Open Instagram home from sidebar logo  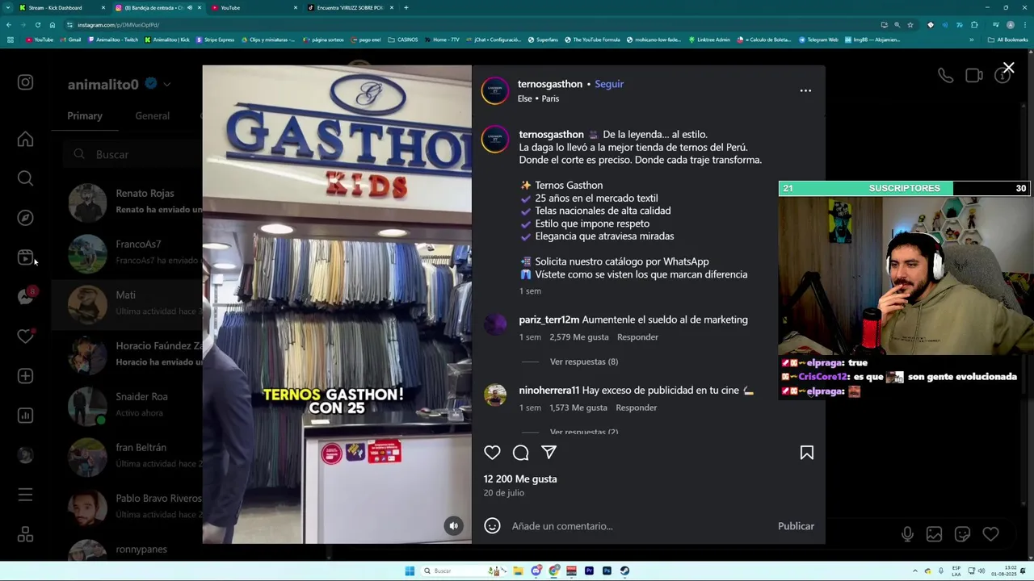point(25,82)
